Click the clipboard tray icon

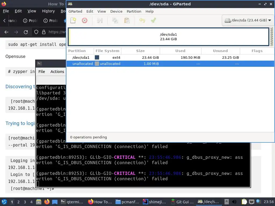pos(244,202)
